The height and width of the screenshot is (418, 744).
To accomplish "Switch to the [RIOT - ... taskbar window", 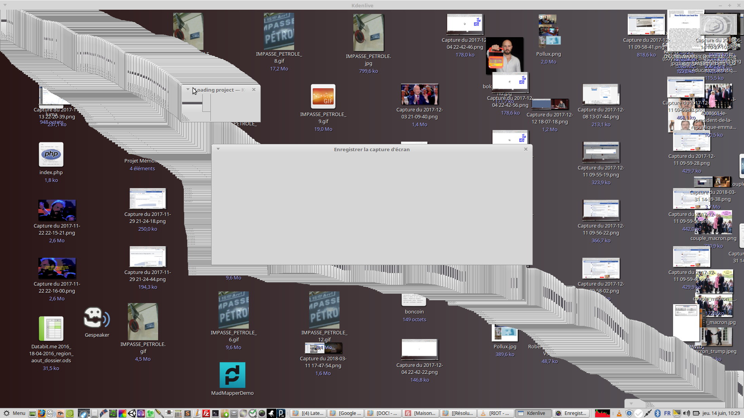I will [x=495, y=413].
